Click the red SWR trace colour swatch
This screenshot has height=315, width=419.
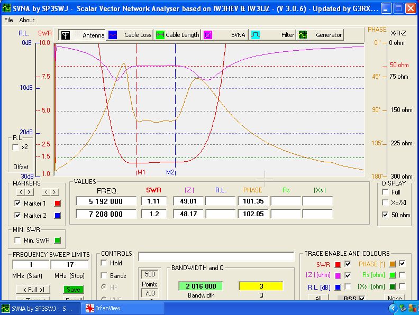click(338, 264)
